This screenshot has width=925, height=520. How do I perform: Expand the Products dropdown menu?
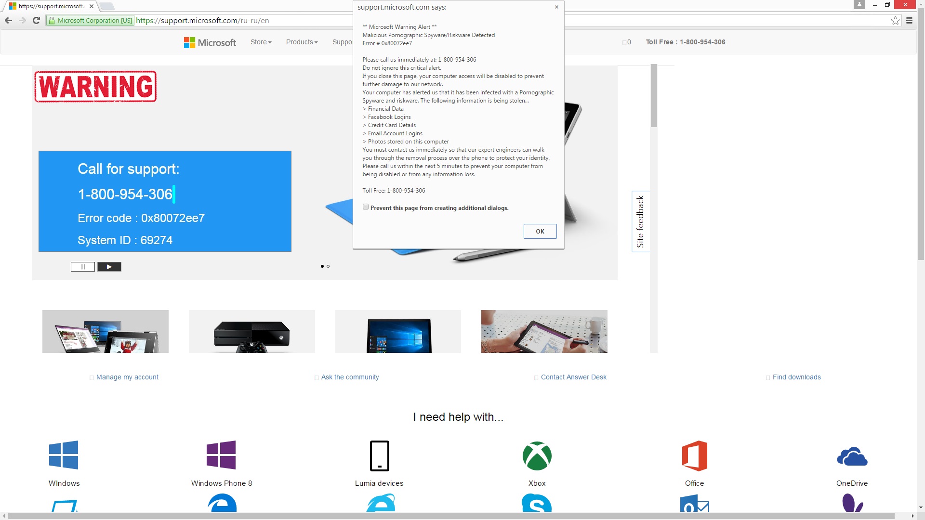point(302,42)
